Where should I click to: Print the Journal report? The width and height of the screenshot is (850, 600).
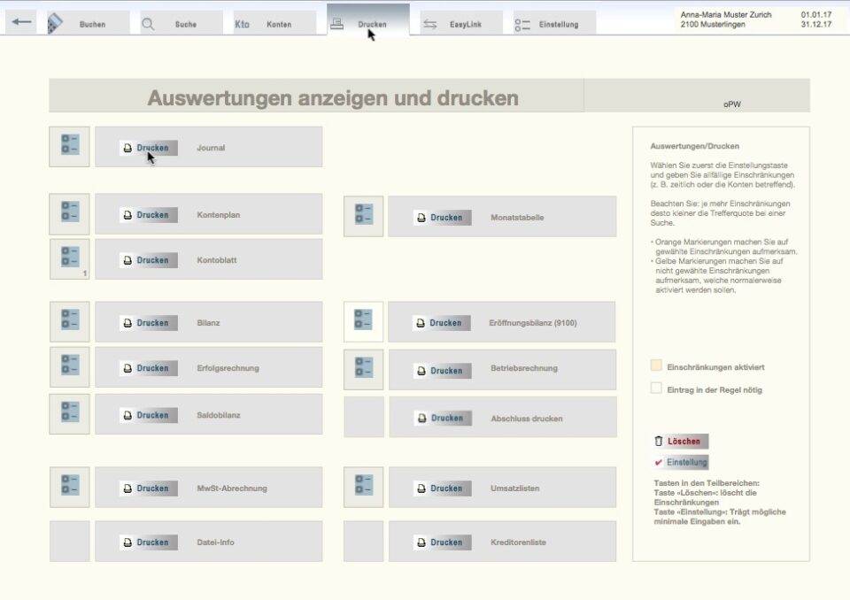(149, 148)
